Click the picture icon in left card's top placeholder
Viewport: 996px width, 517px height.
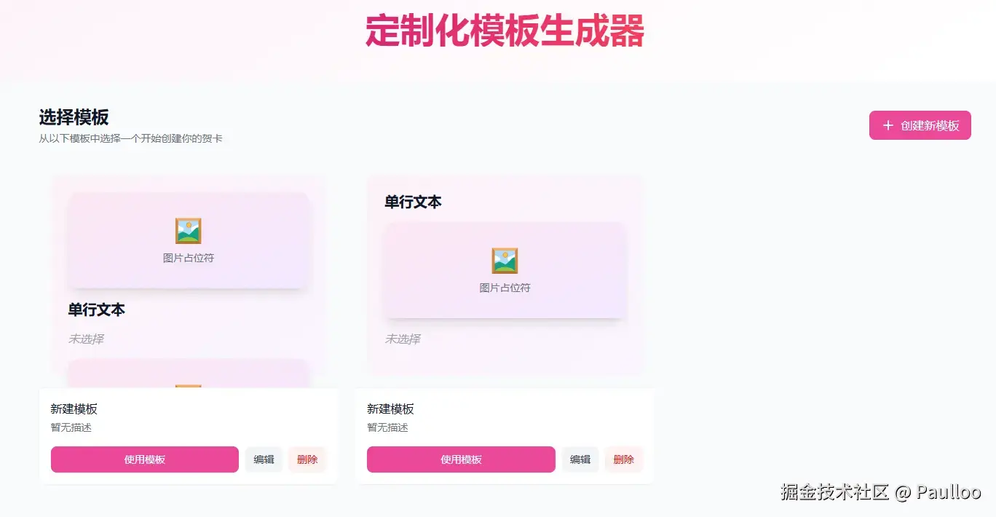click(189, 231)
